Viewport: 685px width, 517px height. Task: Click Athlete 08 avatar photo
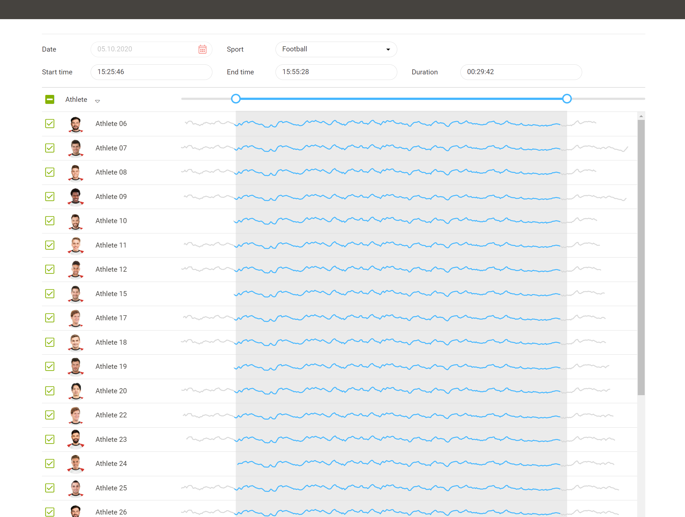[76, 173]
